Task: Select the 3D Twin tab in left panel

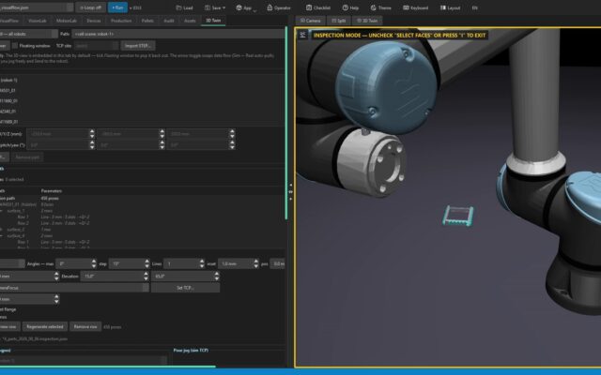Action: (213, 21)
